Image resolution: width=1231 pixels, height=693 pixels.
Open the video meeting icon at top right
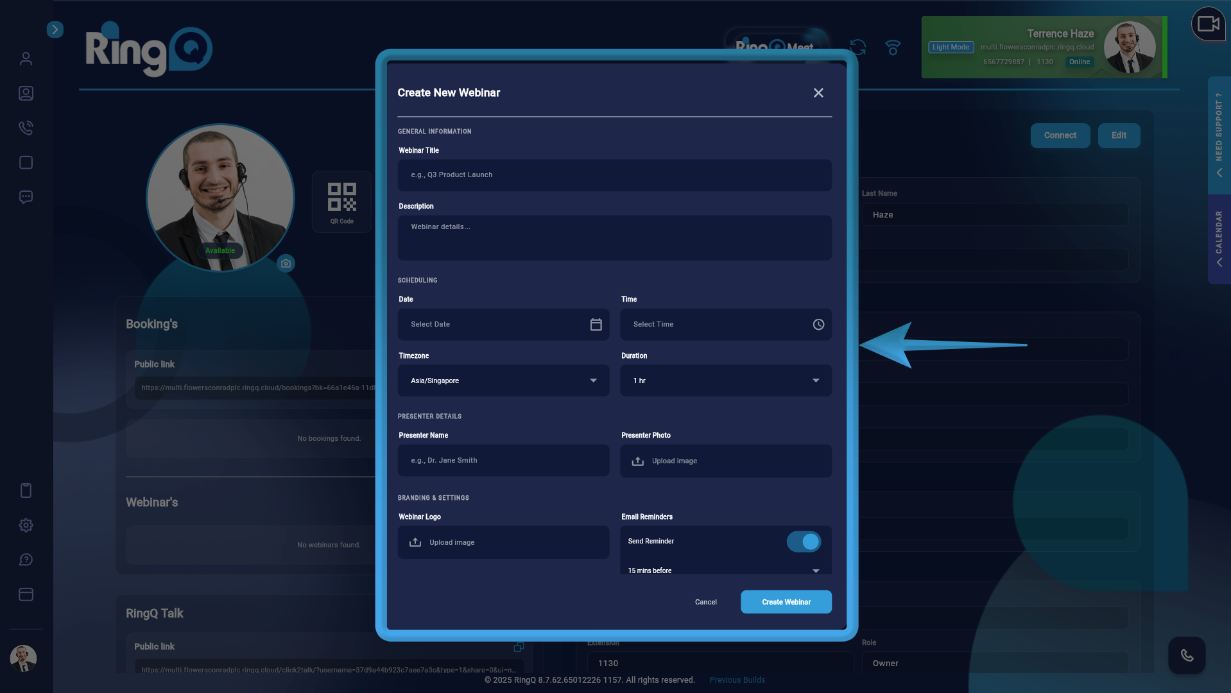[1209, 24]
